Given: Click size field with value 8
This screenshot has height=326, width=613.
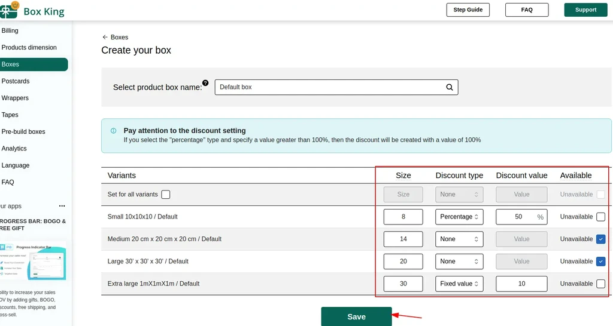Looking at the screenshot, I should [403, 217].
